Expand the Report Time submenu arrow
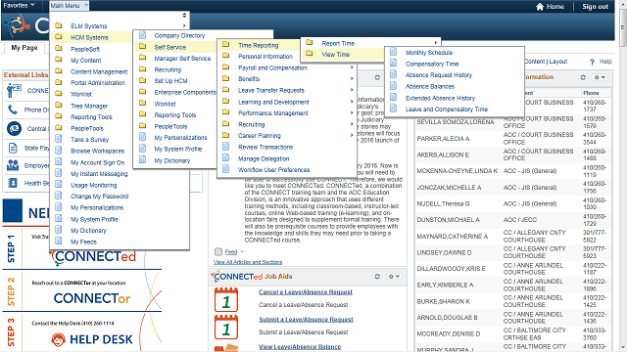 click(x=435, y=43)
